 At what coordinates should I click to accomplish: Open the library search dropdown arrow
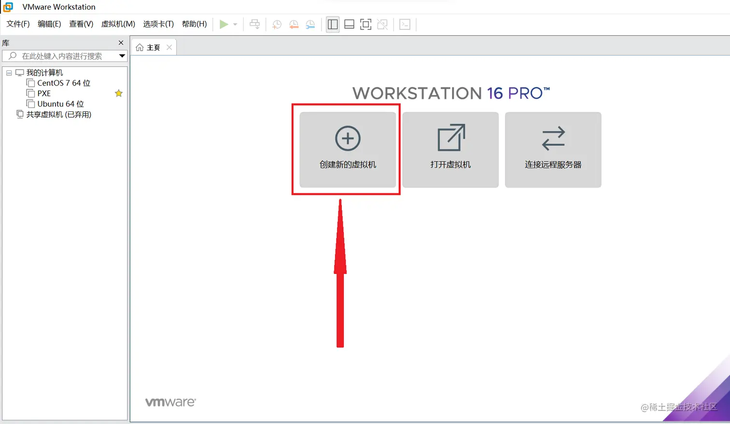click(122, 56)
